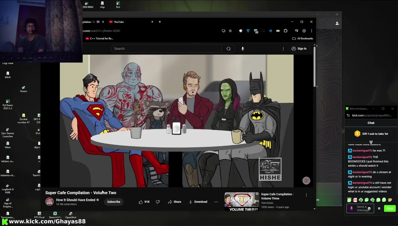Screen dimensions: 398x226
Task: Insert the red square emote in chat
Action: (355, 200)
